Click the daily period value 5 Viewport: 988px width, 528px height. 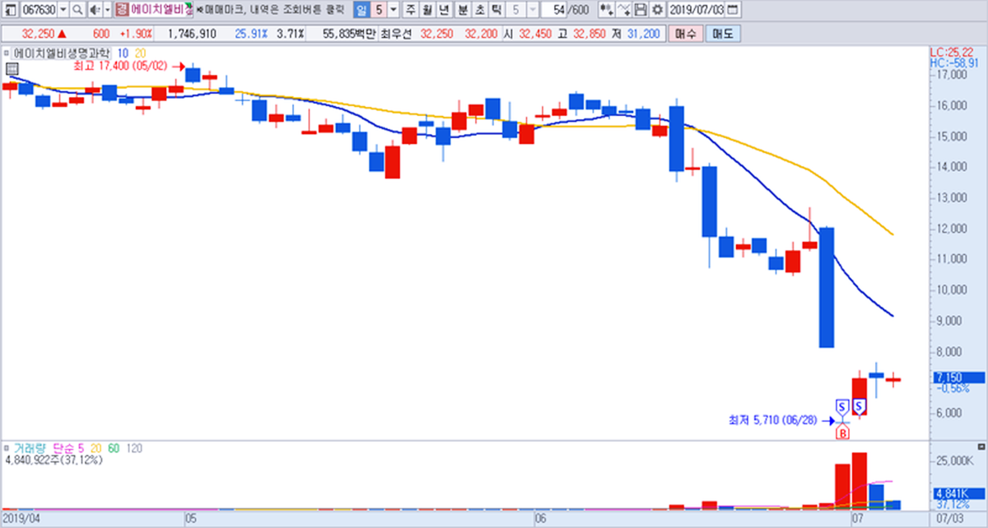pos(379,10)
